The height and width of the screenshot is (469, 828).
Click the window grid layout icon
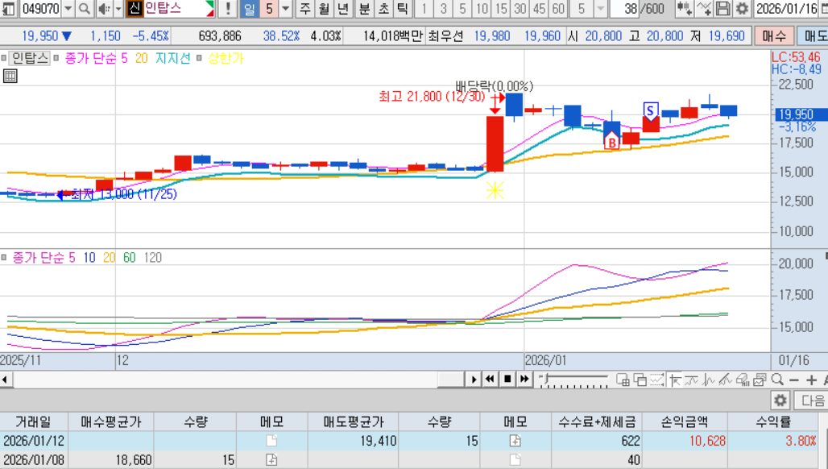coord(623,380)
